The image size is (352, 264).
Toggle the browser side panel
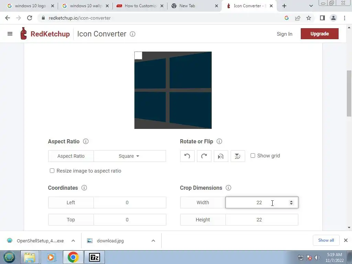point(322,18)
